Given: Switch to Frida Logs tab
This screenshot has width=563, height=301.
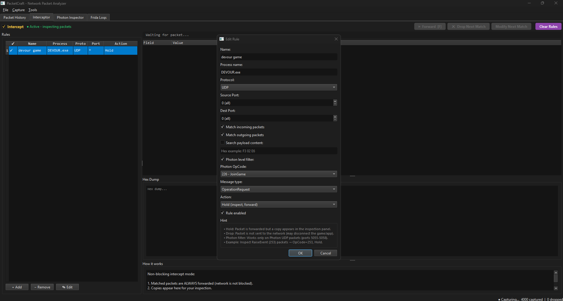Looking at the screenshot, I should [99, 18].
